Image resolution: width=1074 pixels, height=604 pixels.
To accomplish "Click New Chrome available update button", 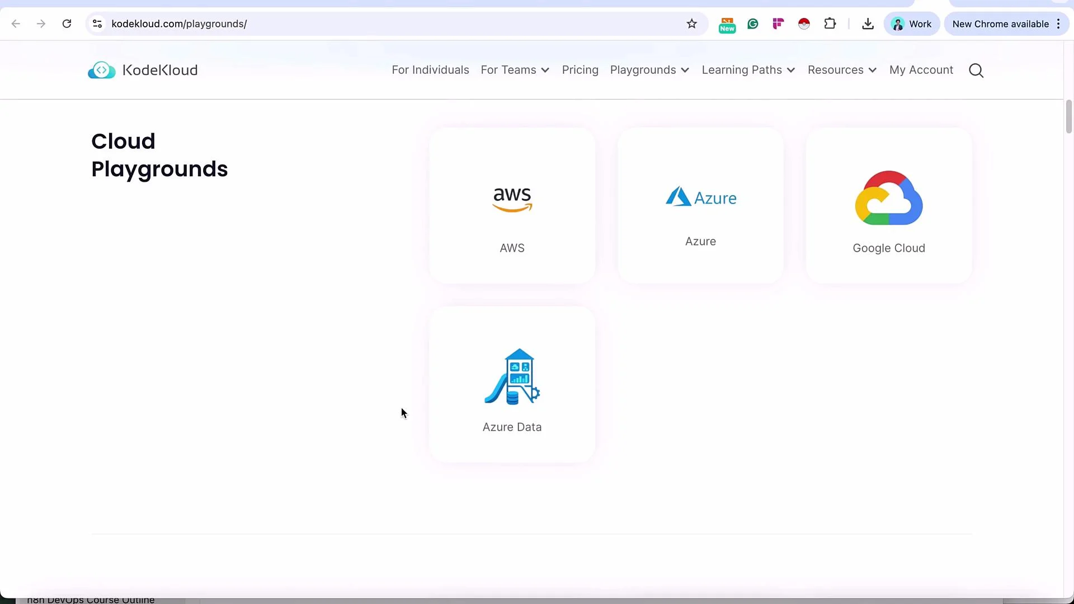I will (1000, 24).
